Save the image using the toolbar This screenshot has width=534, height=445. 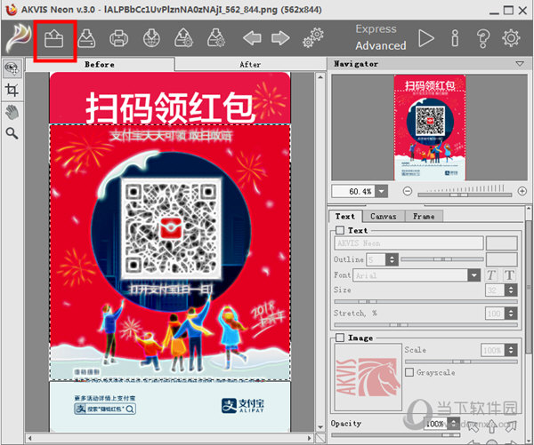86,38
